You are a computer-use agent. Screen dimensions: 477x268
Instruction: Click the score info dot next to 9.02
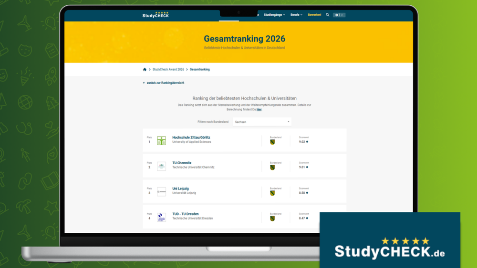tap(307, 142)
